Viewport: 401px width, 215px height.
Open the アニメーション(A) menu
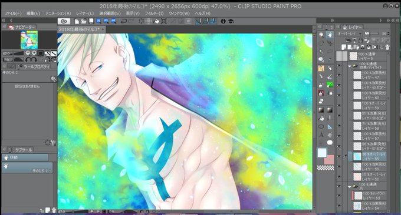point(58,14)
